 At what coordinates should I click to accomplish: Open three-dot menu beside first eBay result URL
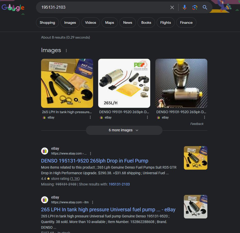tap(91, 154)
